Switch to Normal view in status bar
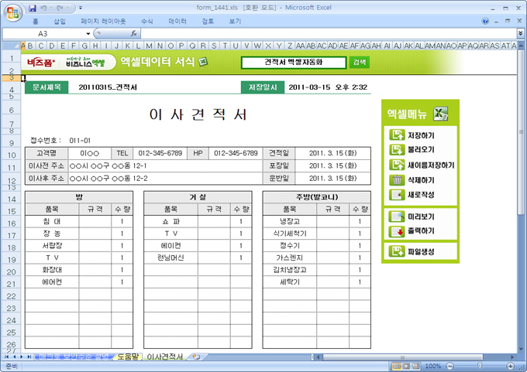527x372 pixels. pos(397,366)
